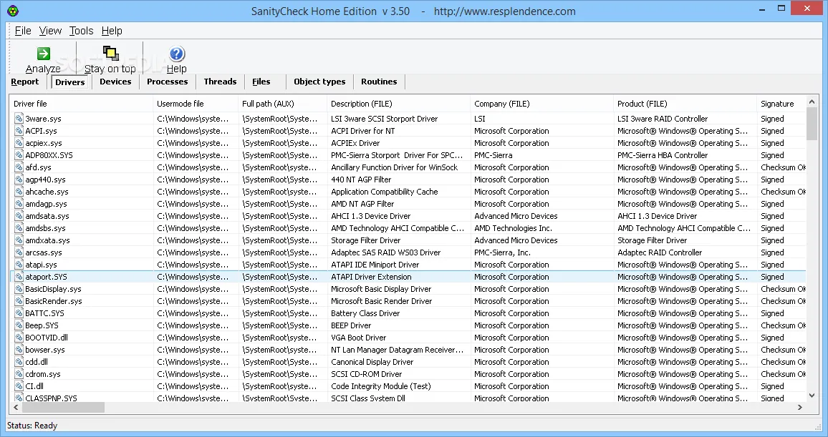Click the file icon beside bowser.sys

coord(19,349)
